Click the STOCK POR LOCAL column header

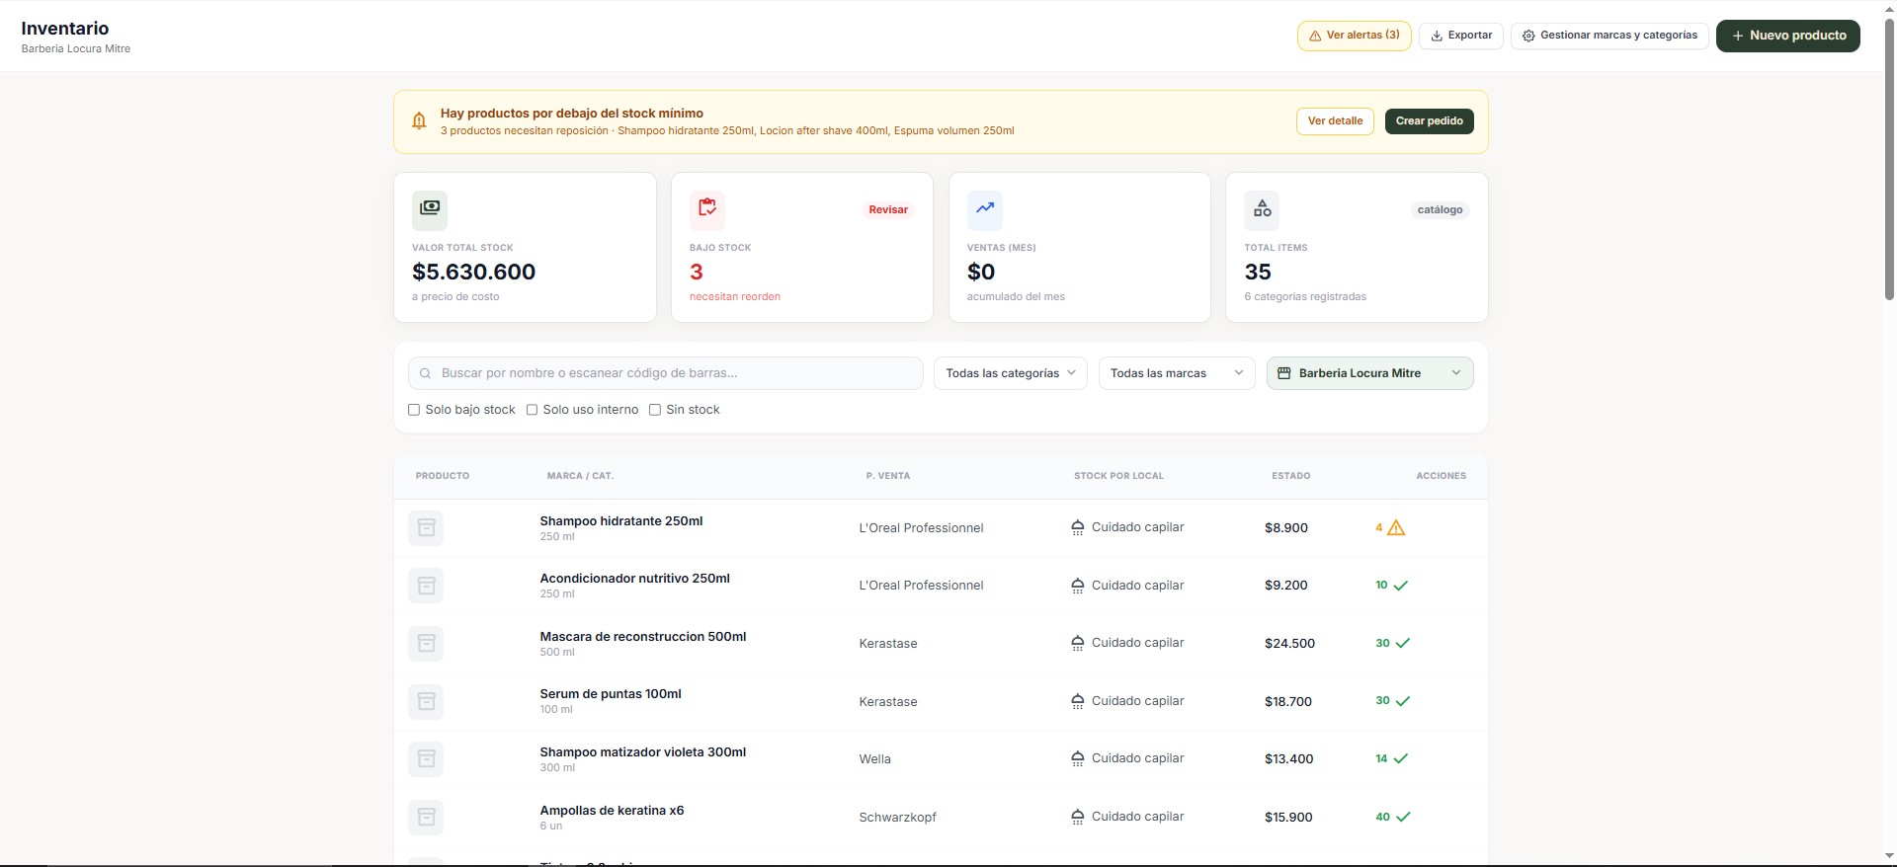point(1118,476)
